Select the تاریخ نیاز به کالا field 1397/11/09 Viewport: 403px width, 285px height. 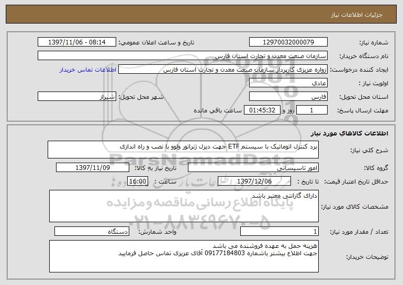(93, 168)
